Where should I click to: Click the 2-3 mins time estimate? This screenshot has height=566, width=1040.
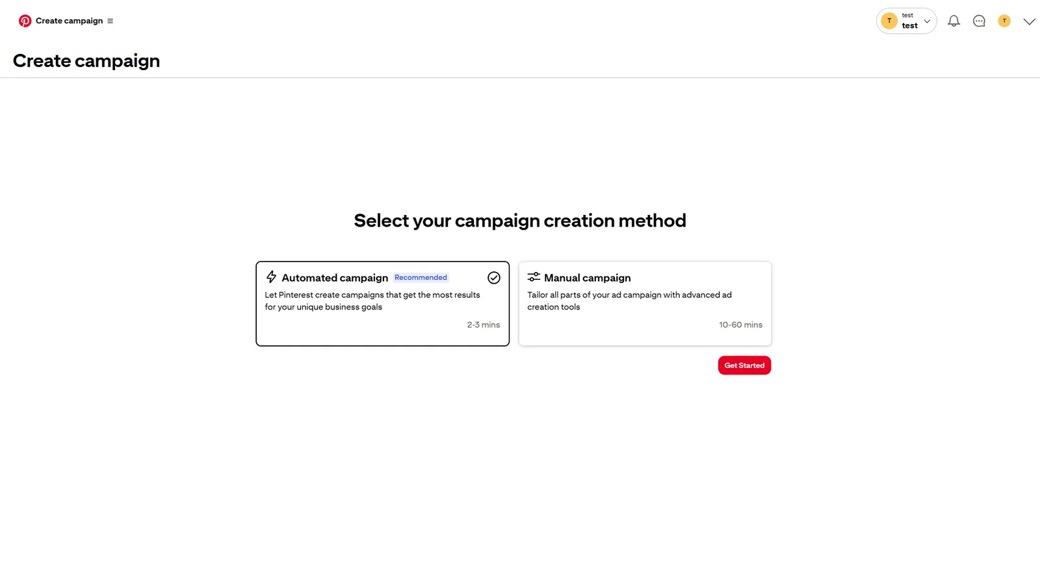click(x=483, y=325)
